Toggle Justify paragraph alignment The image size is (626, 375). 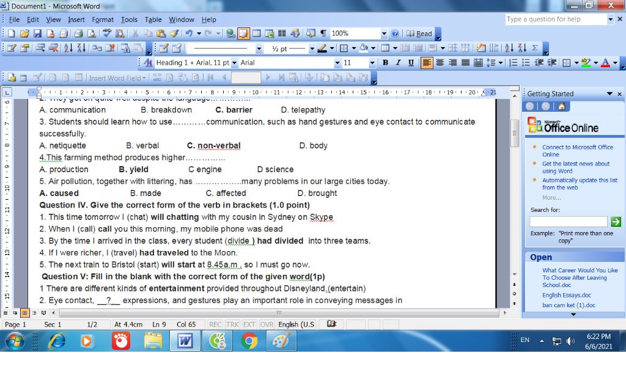click(x=465, y=63)
